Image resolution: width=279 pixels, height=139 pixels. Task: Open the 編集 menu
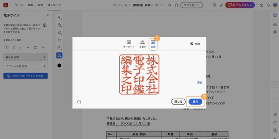click(30, 5)
